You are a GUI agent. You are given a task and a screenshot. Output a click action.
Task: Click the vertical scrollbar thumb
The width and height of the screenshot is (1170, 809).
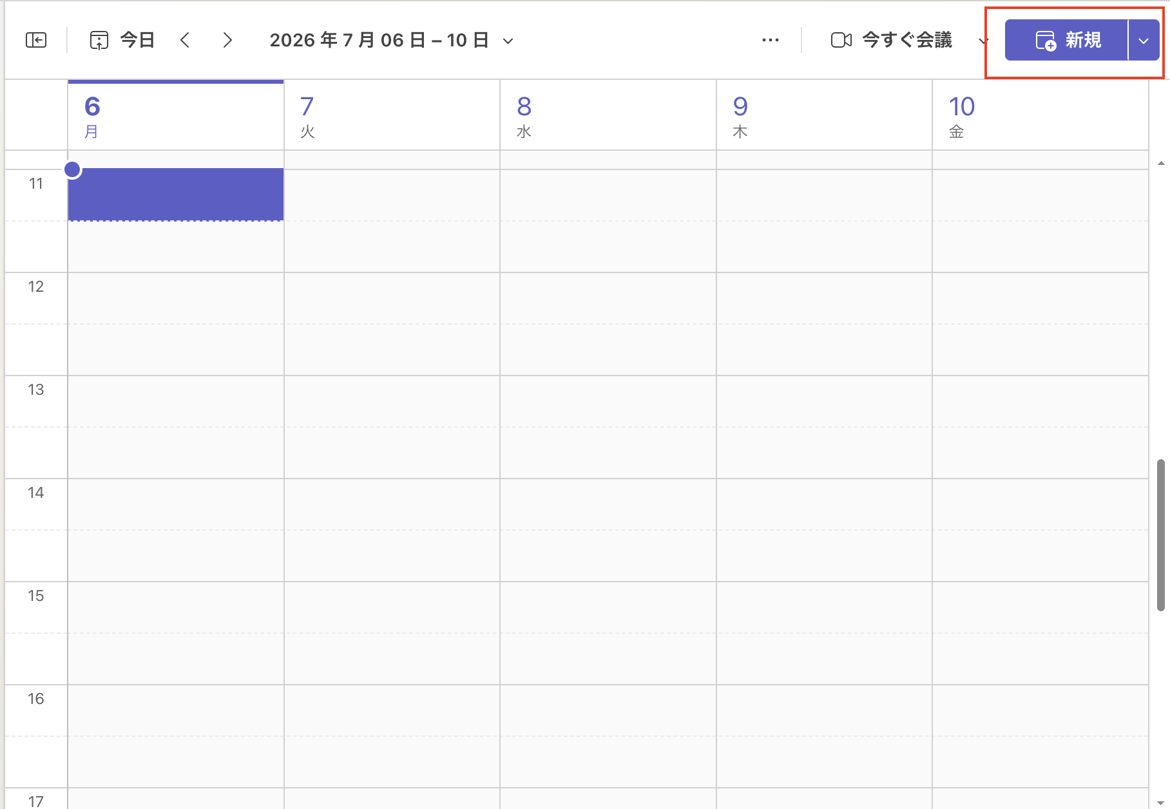click(1161, 535)
